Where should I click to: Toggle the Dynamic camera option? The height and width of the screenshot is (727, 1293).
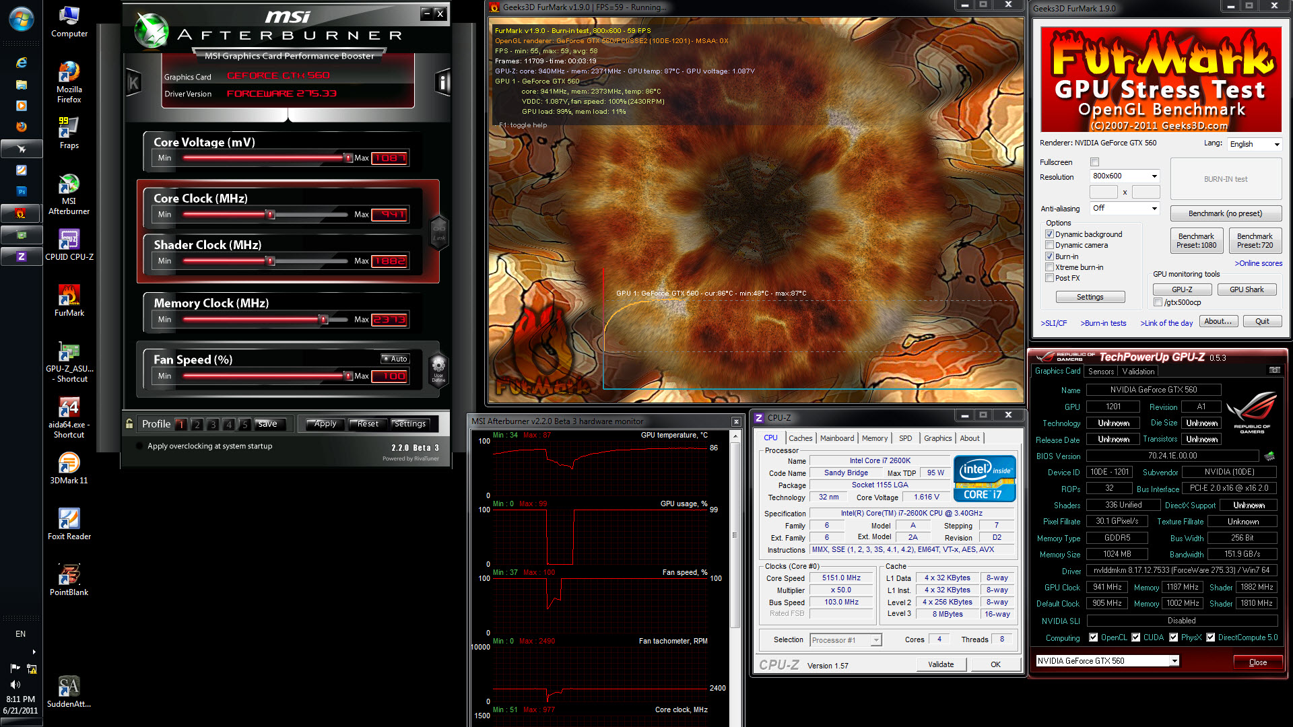click(1049, 245)
